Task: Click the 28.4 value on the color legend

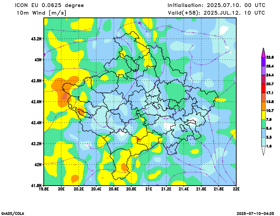Action: point(270,66)
